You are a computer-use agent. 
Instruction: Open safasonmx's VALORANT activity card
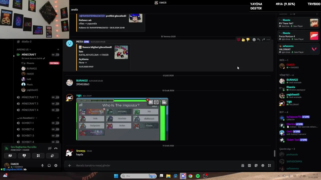point(298,49)
